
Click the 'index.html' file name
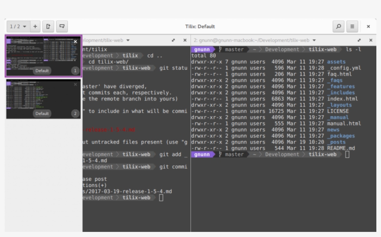[x=342, y=99]
